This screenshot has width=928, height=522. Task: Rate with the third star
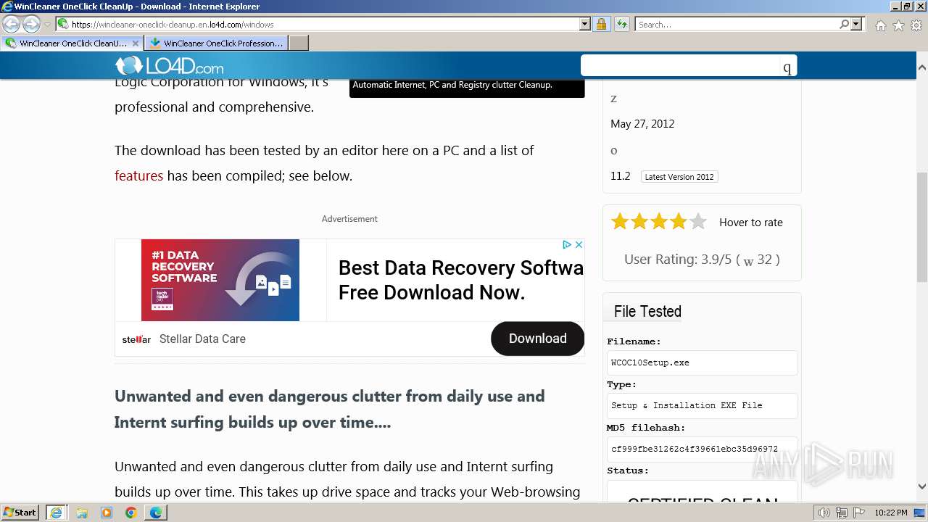click(x=659, y=222)
